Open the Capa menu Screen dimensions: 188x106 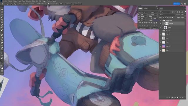coord(20,1)
